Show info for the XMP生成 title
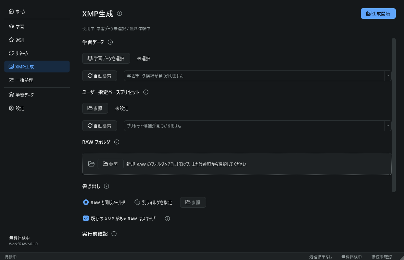404x260 pixels. click(119, 13)
